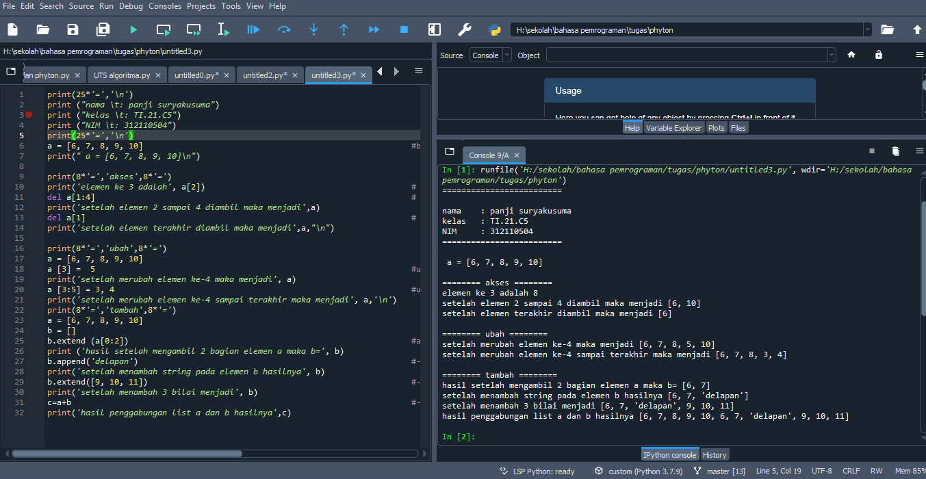Save the current file

coord(73,29)
